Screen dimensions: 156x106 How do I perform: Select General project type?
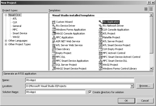coord(17,26)
